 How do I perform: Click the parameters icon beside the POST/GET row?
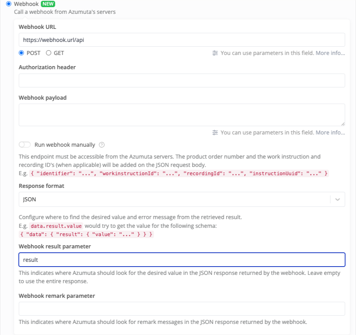tap(215, 53)
